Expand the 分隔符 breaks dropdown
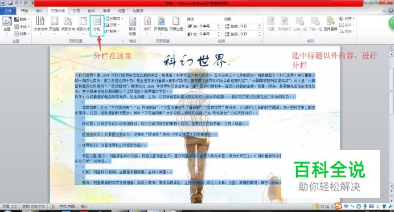Viewport: 394px width, 212px height. [x=114, y=19]
